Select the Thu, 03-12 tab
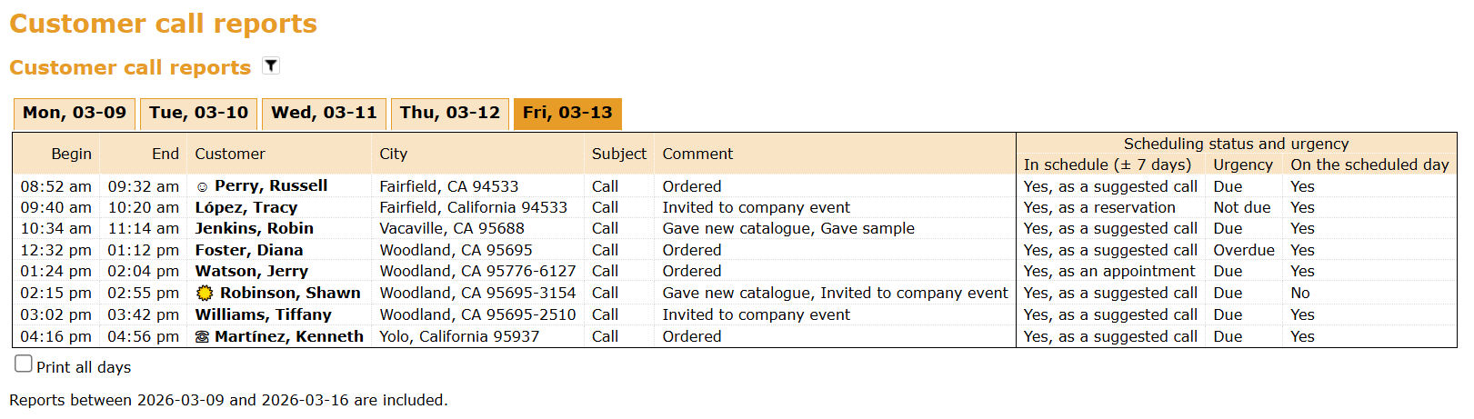Viewport: 1474px width, 419px height. [x=449, y=114]
